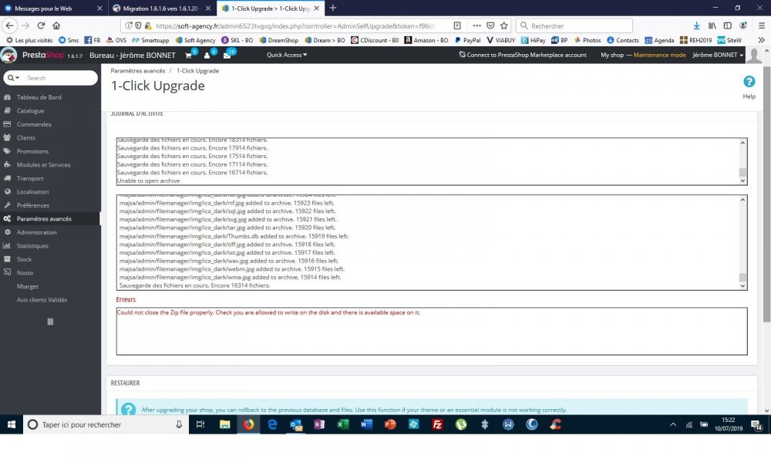Screen dimensions: 771x463
Task: Open File Explorer from the taskbar
Action: 224,424
